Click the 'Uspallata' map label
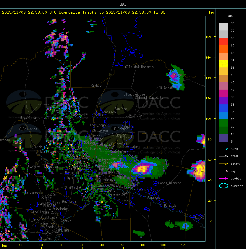The height and width of the screenshot is (249, 246). coord(28,118)
